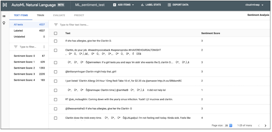Viewport: 272px width, 132px height.
Task: Click the AutoML product logo icon
Action: coord(5,5)
